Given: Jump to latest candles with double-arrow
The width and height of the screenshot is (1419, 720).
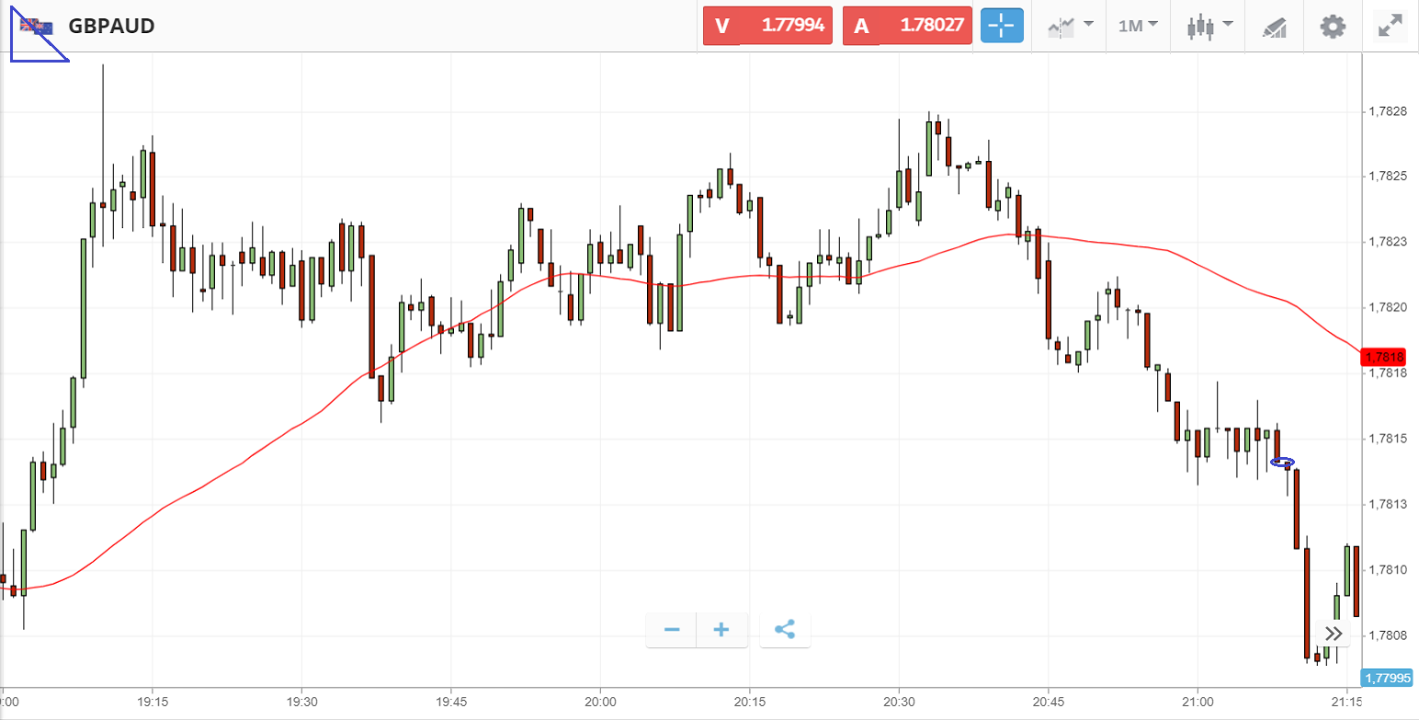Looking at the screenshot, I should (1334, 634).
